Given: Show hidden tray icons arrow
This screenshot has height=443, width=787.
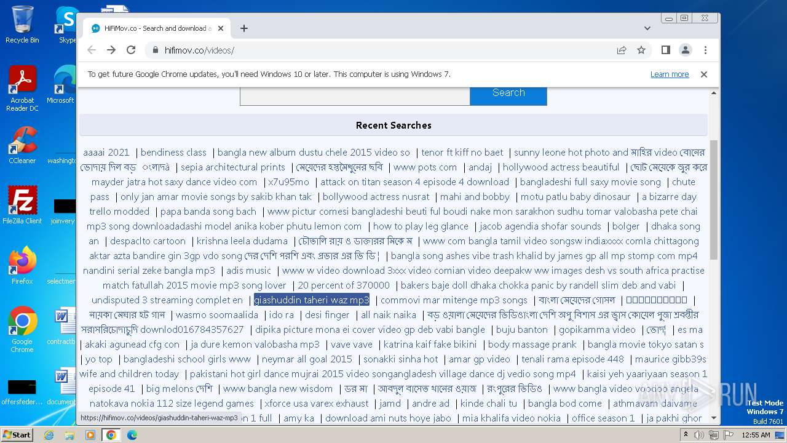Looking at the screenshot, I should (x=687, y=435).
